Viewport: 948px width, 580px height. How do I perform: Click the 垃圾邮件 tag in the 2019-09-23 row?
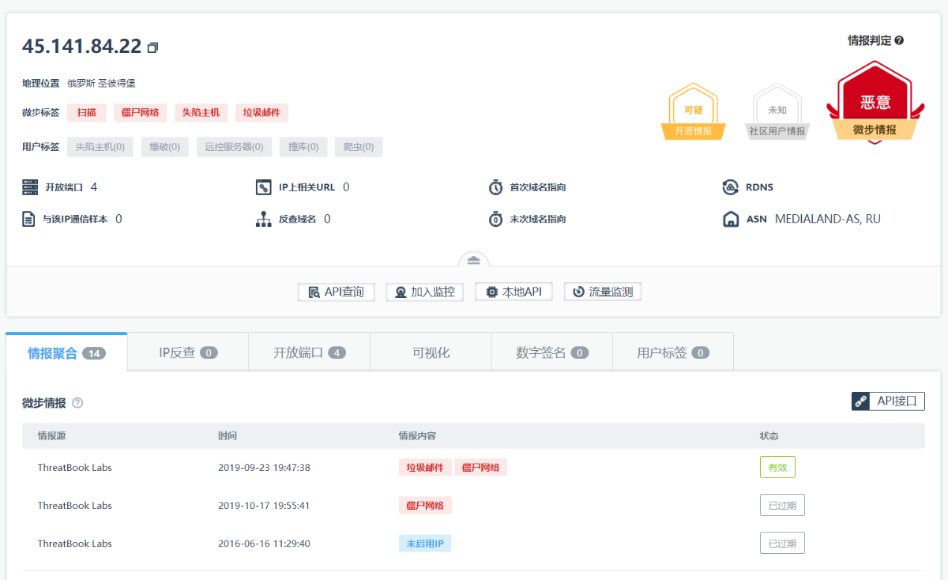[x=425, y=467]
